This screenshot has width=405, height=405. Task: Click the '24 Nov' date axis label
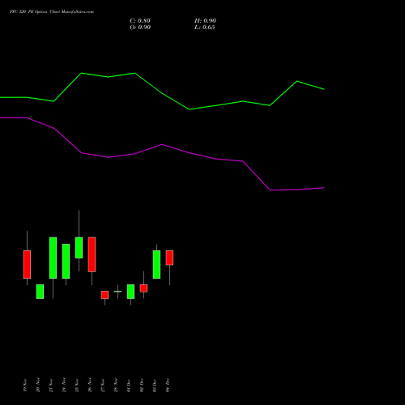click(x=64, y=386)
